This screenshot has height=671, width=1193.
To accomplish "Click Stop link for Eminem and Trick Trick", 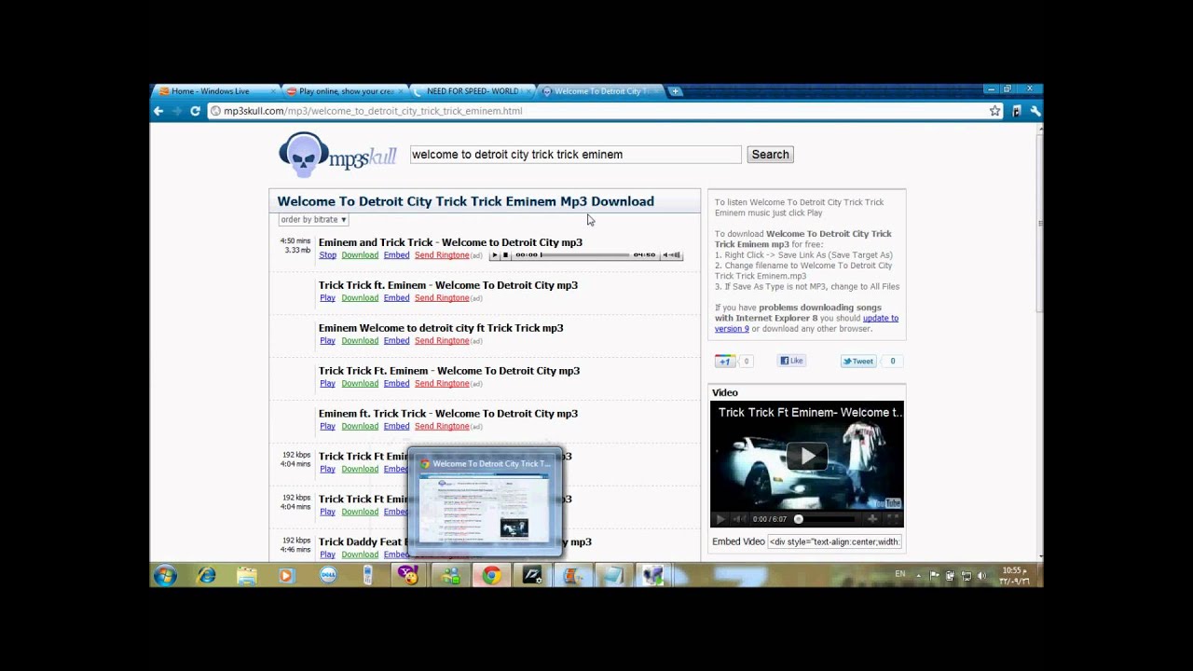I will (328, 255).
